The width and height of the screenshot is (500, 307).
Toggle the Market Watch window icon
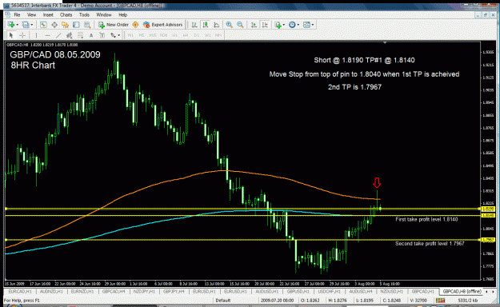click(x=43, y=25)
